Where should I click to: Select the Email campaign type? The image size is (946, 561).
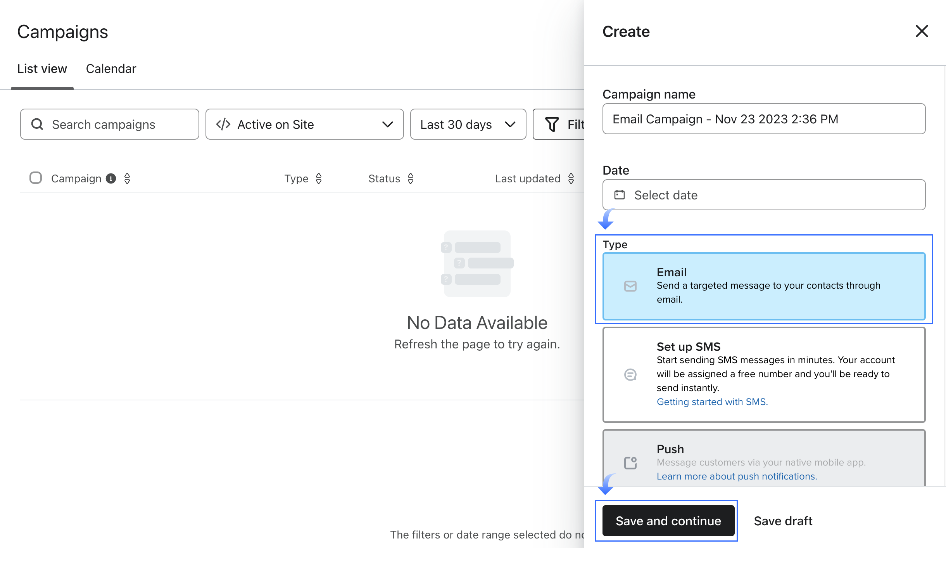[764, 286]
